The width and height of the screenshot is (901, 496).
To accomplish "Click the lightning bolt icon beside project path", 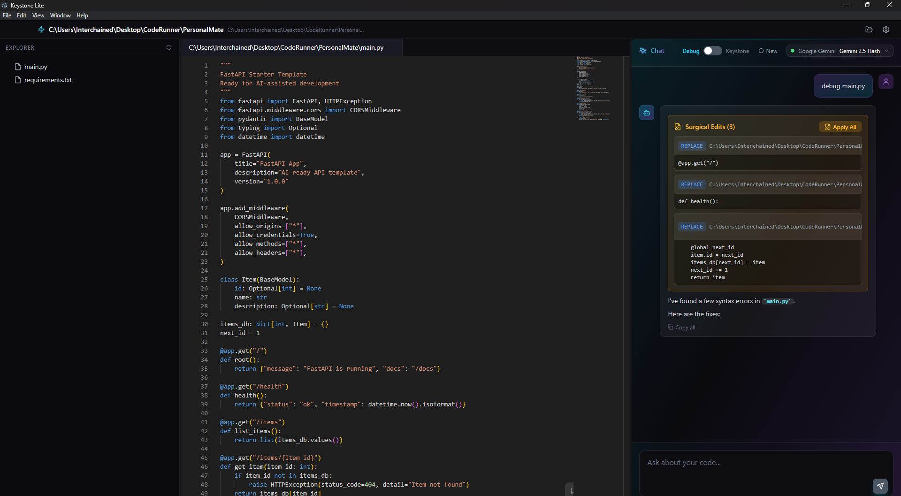I will pyautogui.click(x=41, y=30).
